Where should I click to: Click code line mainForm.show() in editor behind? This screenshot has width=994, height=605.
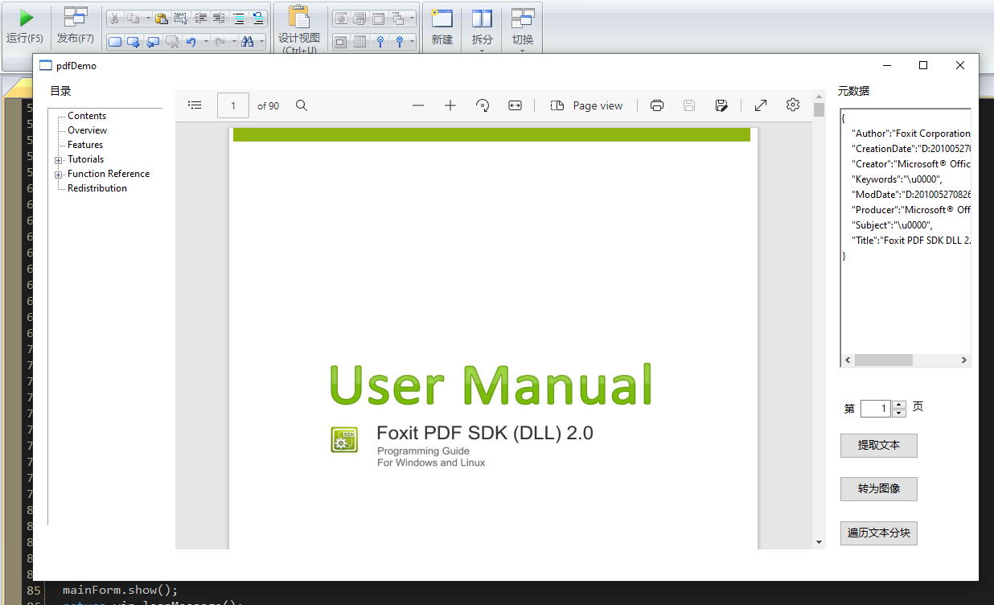pyautogui.click(x=120, y=590)
